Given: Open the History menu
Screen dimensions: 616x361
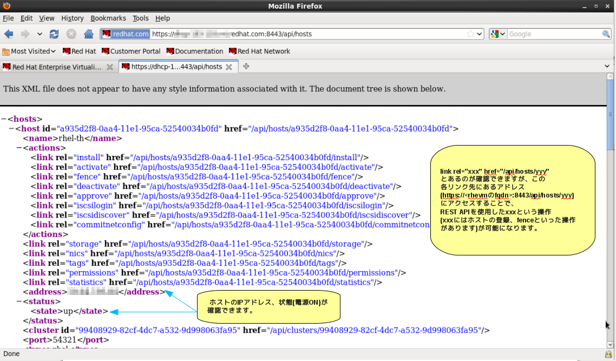Looking at the screenshot, I should point(73,18).
